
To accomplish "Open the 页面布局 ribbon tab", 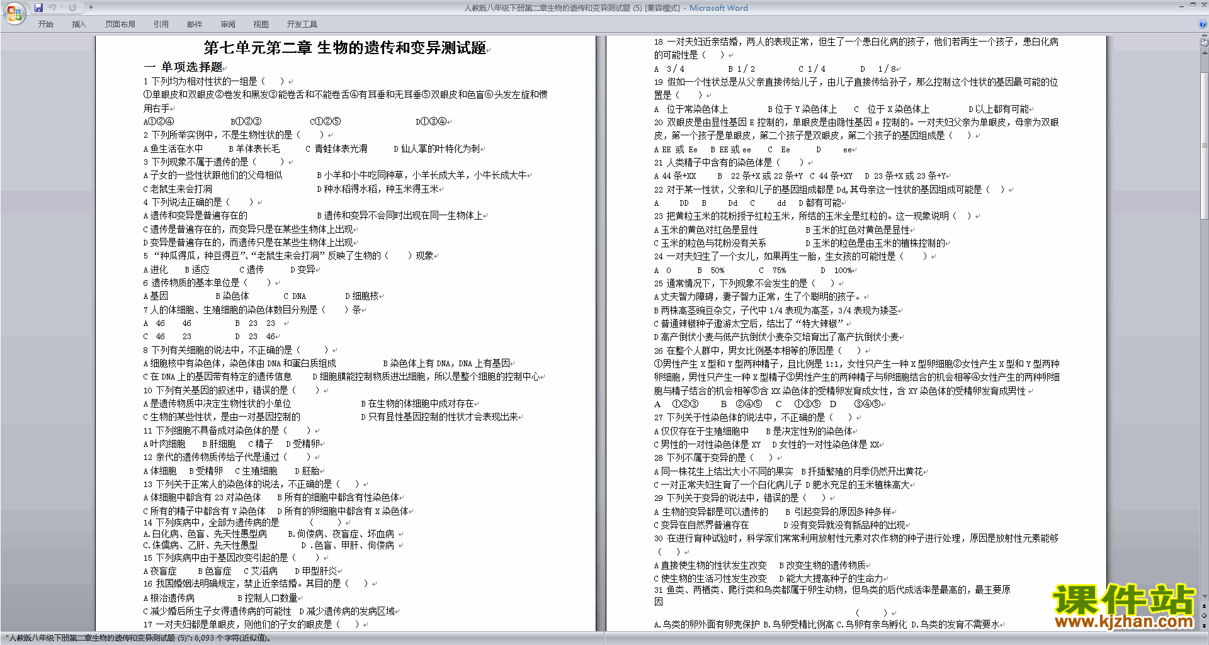I will click(120, 24).
